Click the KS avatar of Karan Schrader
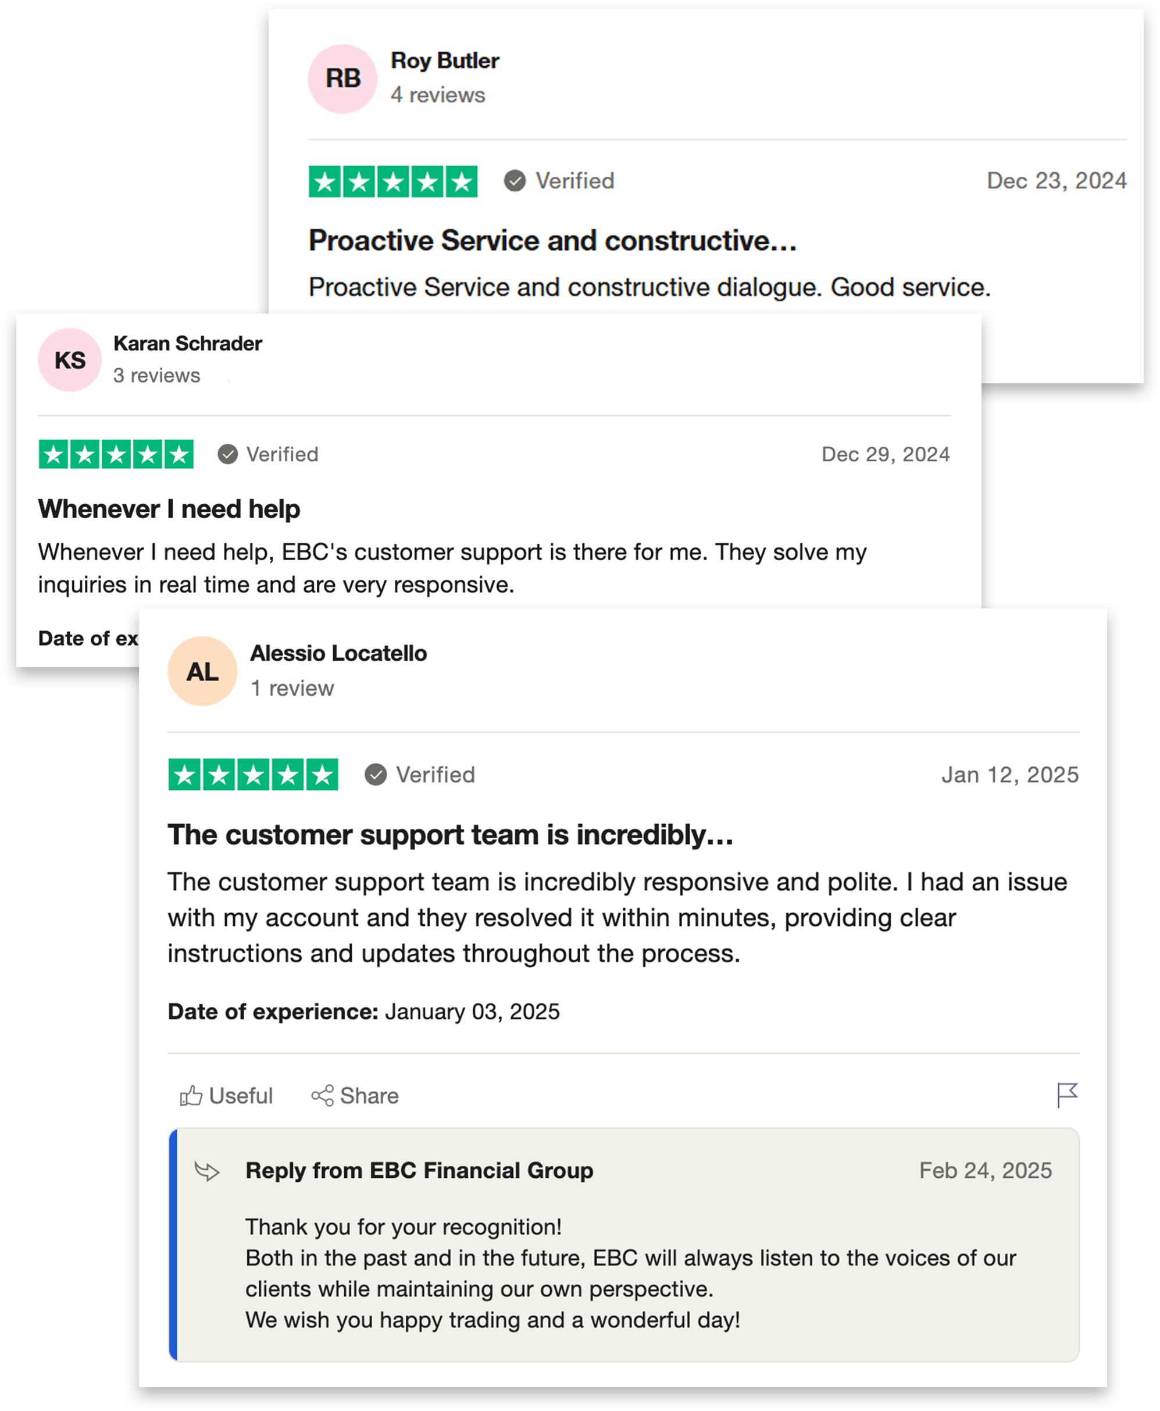Image resolution: width=1160 pixels, height=1411 pixels. coord(70,359)
